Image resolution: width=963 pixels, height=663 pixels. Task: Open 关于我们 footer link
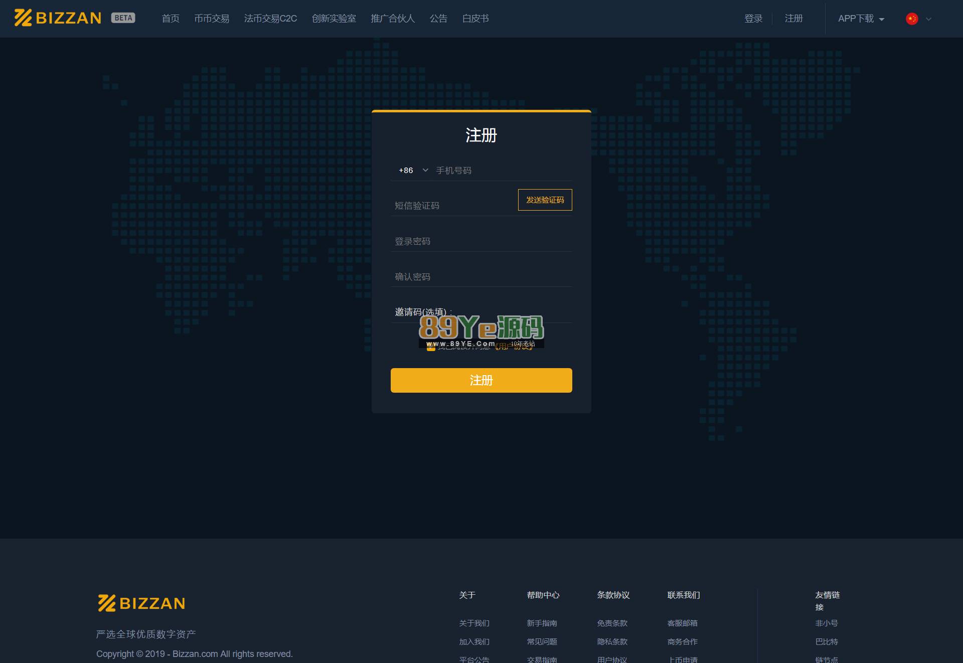click(474, 623)
